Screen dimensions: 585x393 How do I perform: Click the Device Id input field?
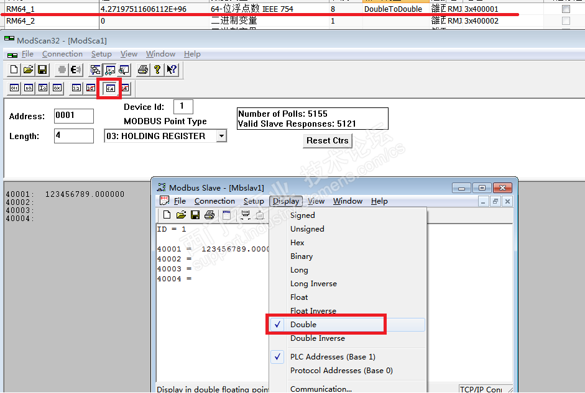click(183, 107)
